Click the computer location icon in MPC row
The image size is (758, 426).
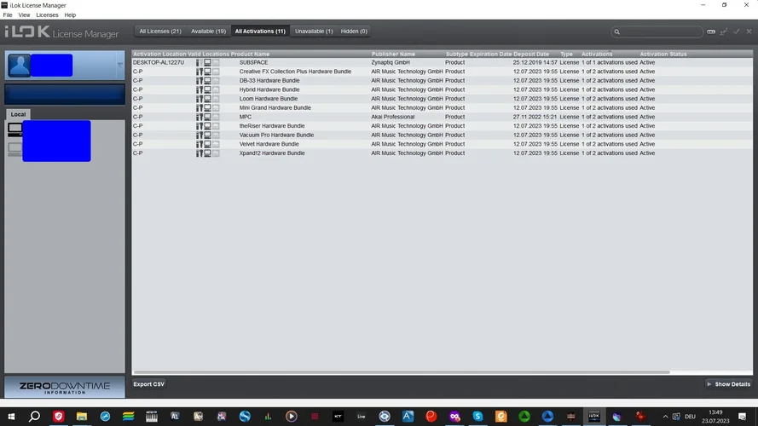(207, 117)
